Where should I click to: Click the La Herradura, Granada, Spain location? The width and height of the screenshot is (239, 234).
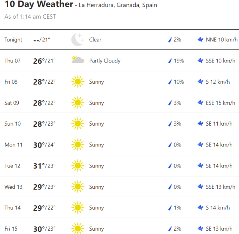pos(118,5)
